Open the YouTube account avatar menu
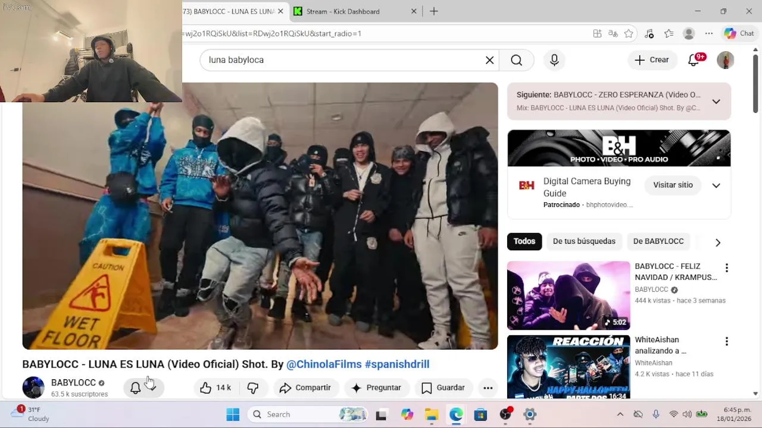Image resolution: width=762 pixels, height=428 pixels. [725, 60]
